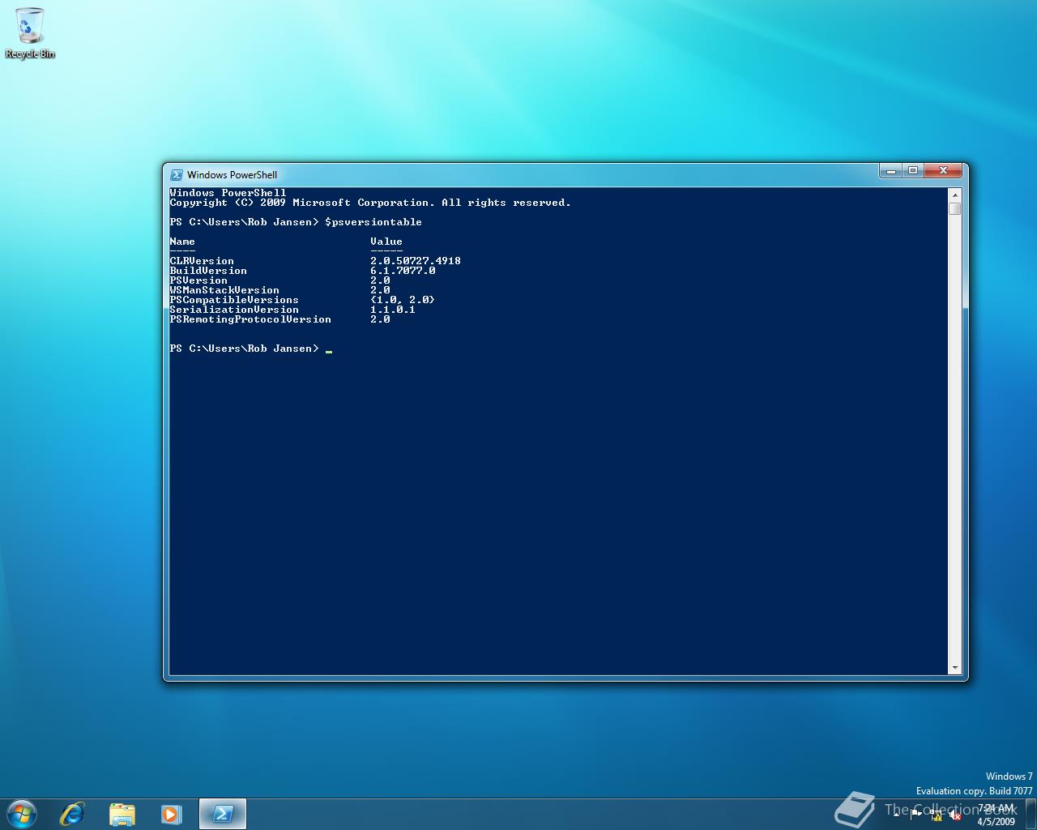The height and width of the screenshot is (830, 1037).
Task: Click the typed $psversiontable command
Action: click(373, 222)
